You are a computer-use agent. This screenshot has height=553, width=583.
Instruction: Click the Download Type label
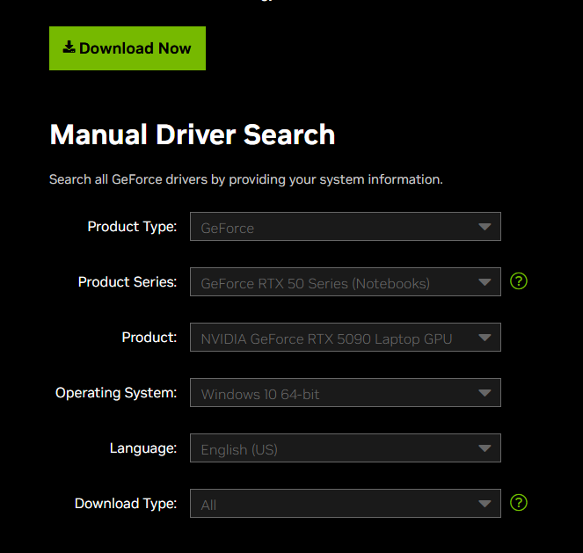126,504
